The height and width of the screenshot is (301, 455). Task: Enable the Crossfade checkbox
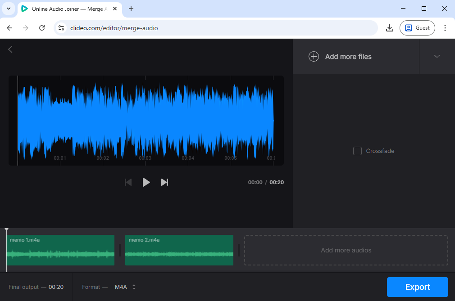pos(357,151)
